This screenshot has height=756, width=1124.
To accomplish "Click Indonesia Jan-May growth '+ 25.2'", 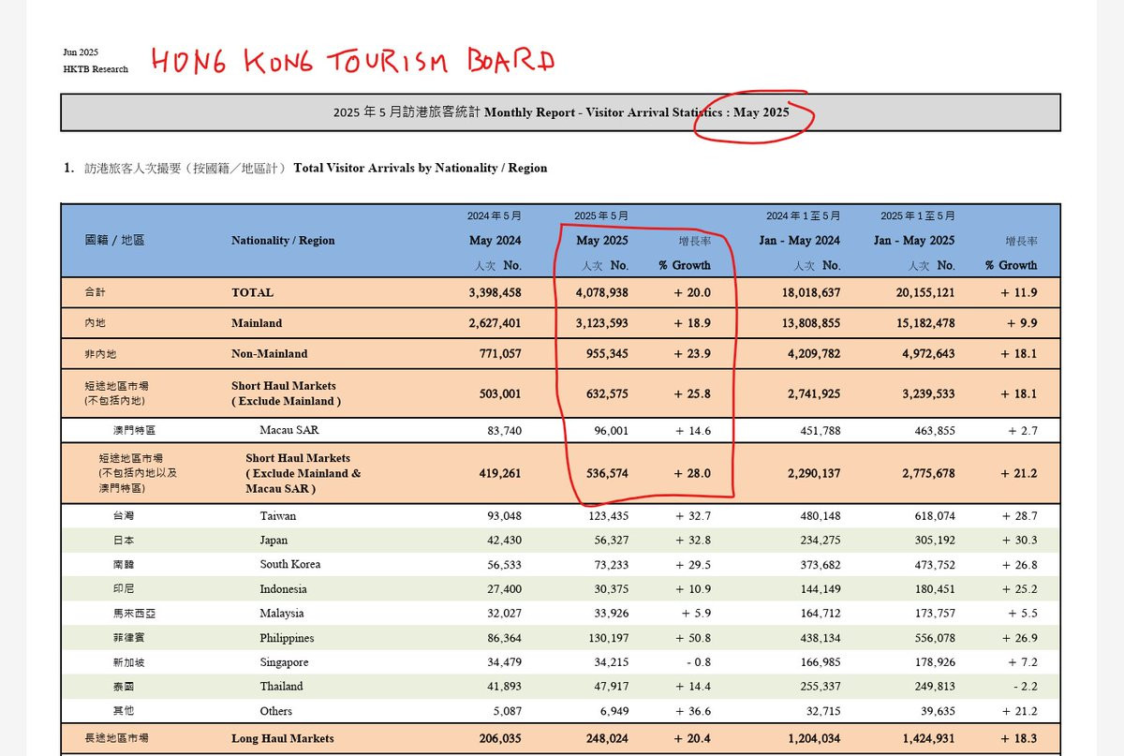I will click(x=1018, y=589).
